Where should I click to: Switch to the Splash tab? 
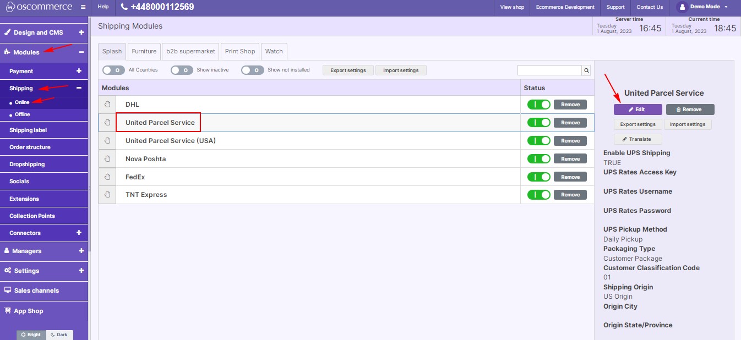pos(112,51)
